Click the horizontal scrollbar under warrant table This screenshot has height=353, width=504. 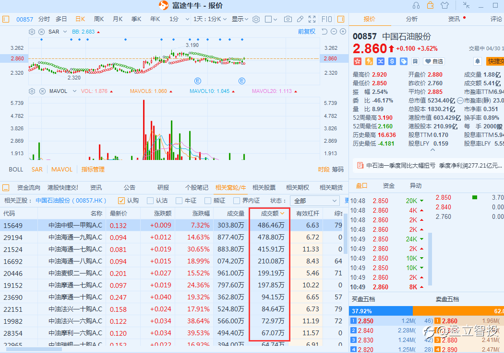tap(34, 349)
